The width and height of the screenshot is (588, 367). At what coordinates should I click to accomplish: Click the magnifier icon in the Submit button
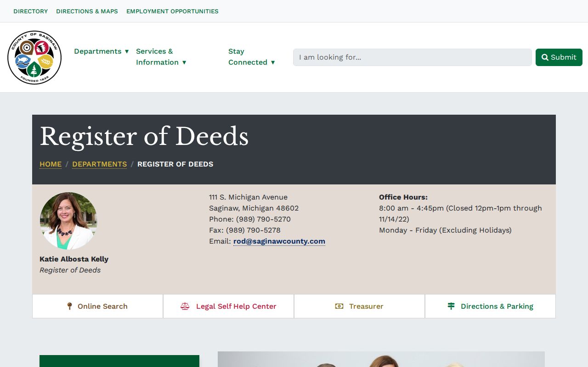point(545,57)
